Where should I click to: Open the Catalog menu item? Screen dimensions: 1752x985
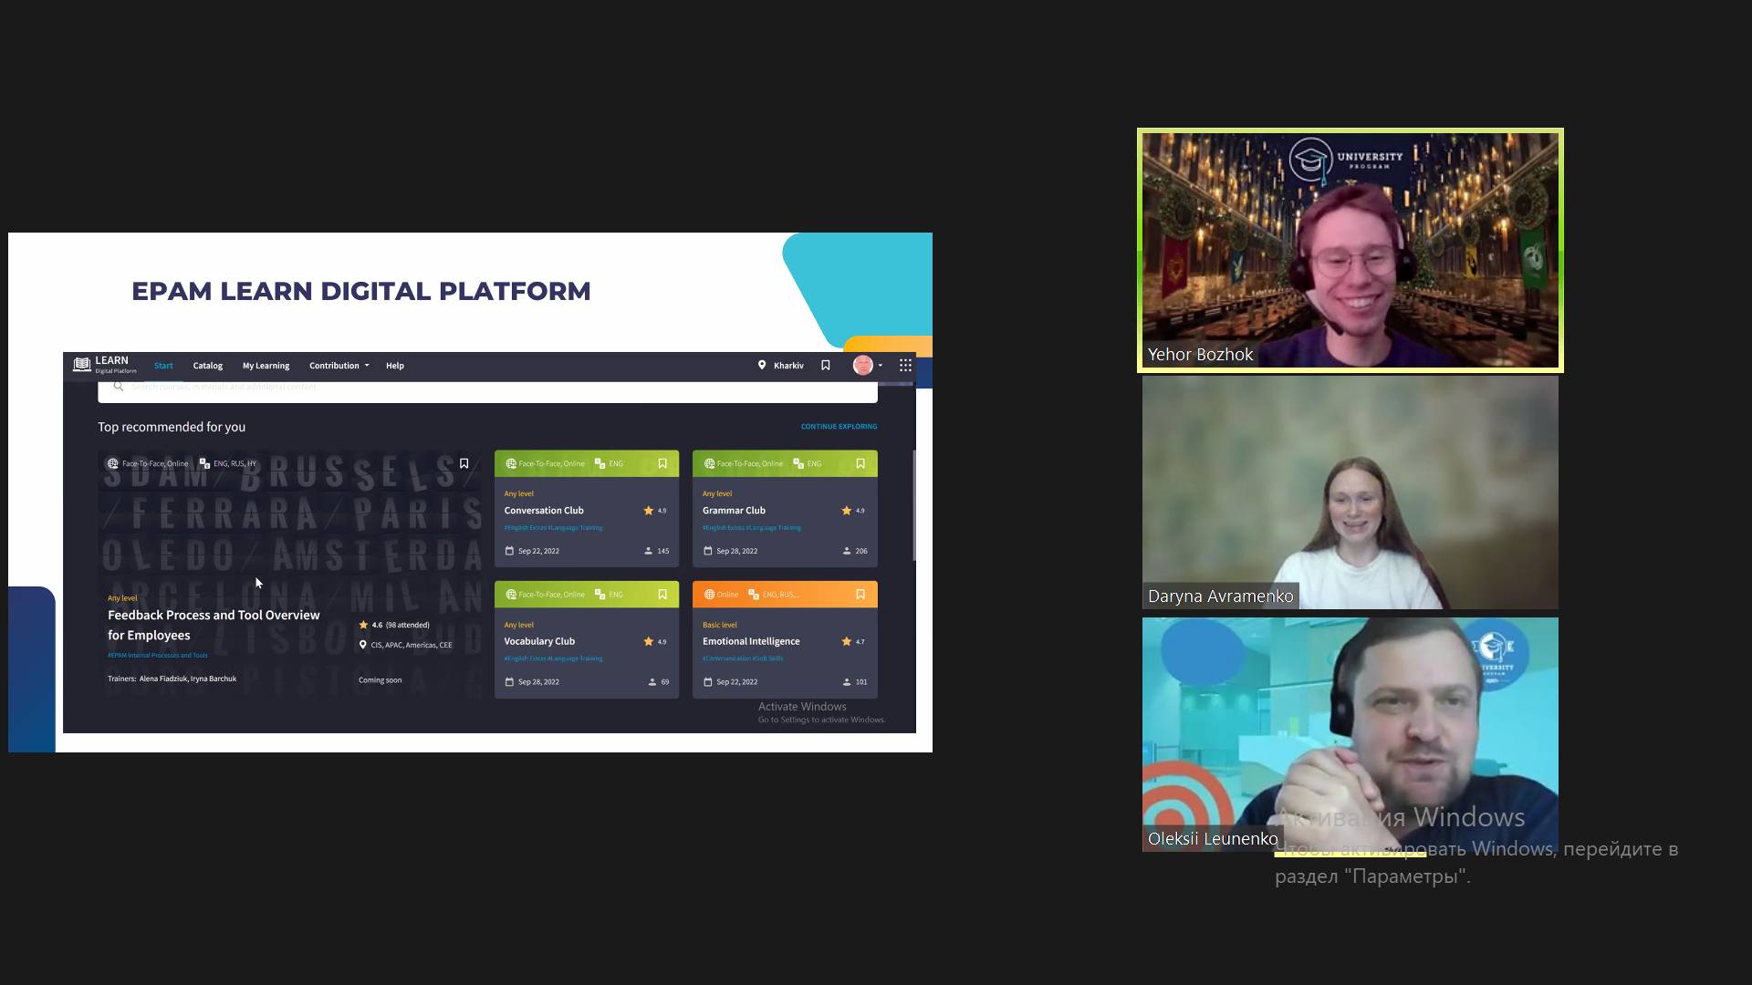pos(208,366)
